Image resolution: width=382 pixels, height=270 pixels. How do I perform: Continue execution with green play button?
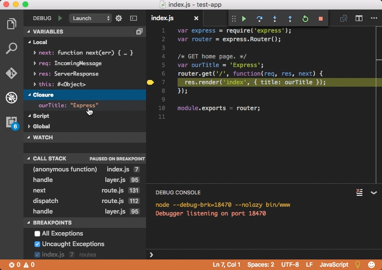coord(244,19)
